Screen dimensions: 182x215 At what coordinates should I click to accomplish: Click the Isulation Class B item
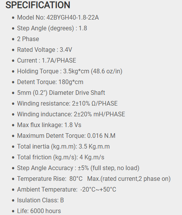pos(40,200)
